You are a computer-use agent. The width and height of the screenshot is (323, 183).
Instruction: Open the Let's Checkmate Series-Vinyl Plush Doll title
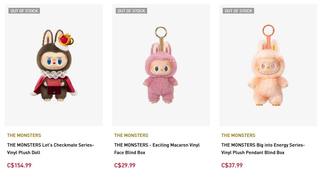click(x=50, y=149)
